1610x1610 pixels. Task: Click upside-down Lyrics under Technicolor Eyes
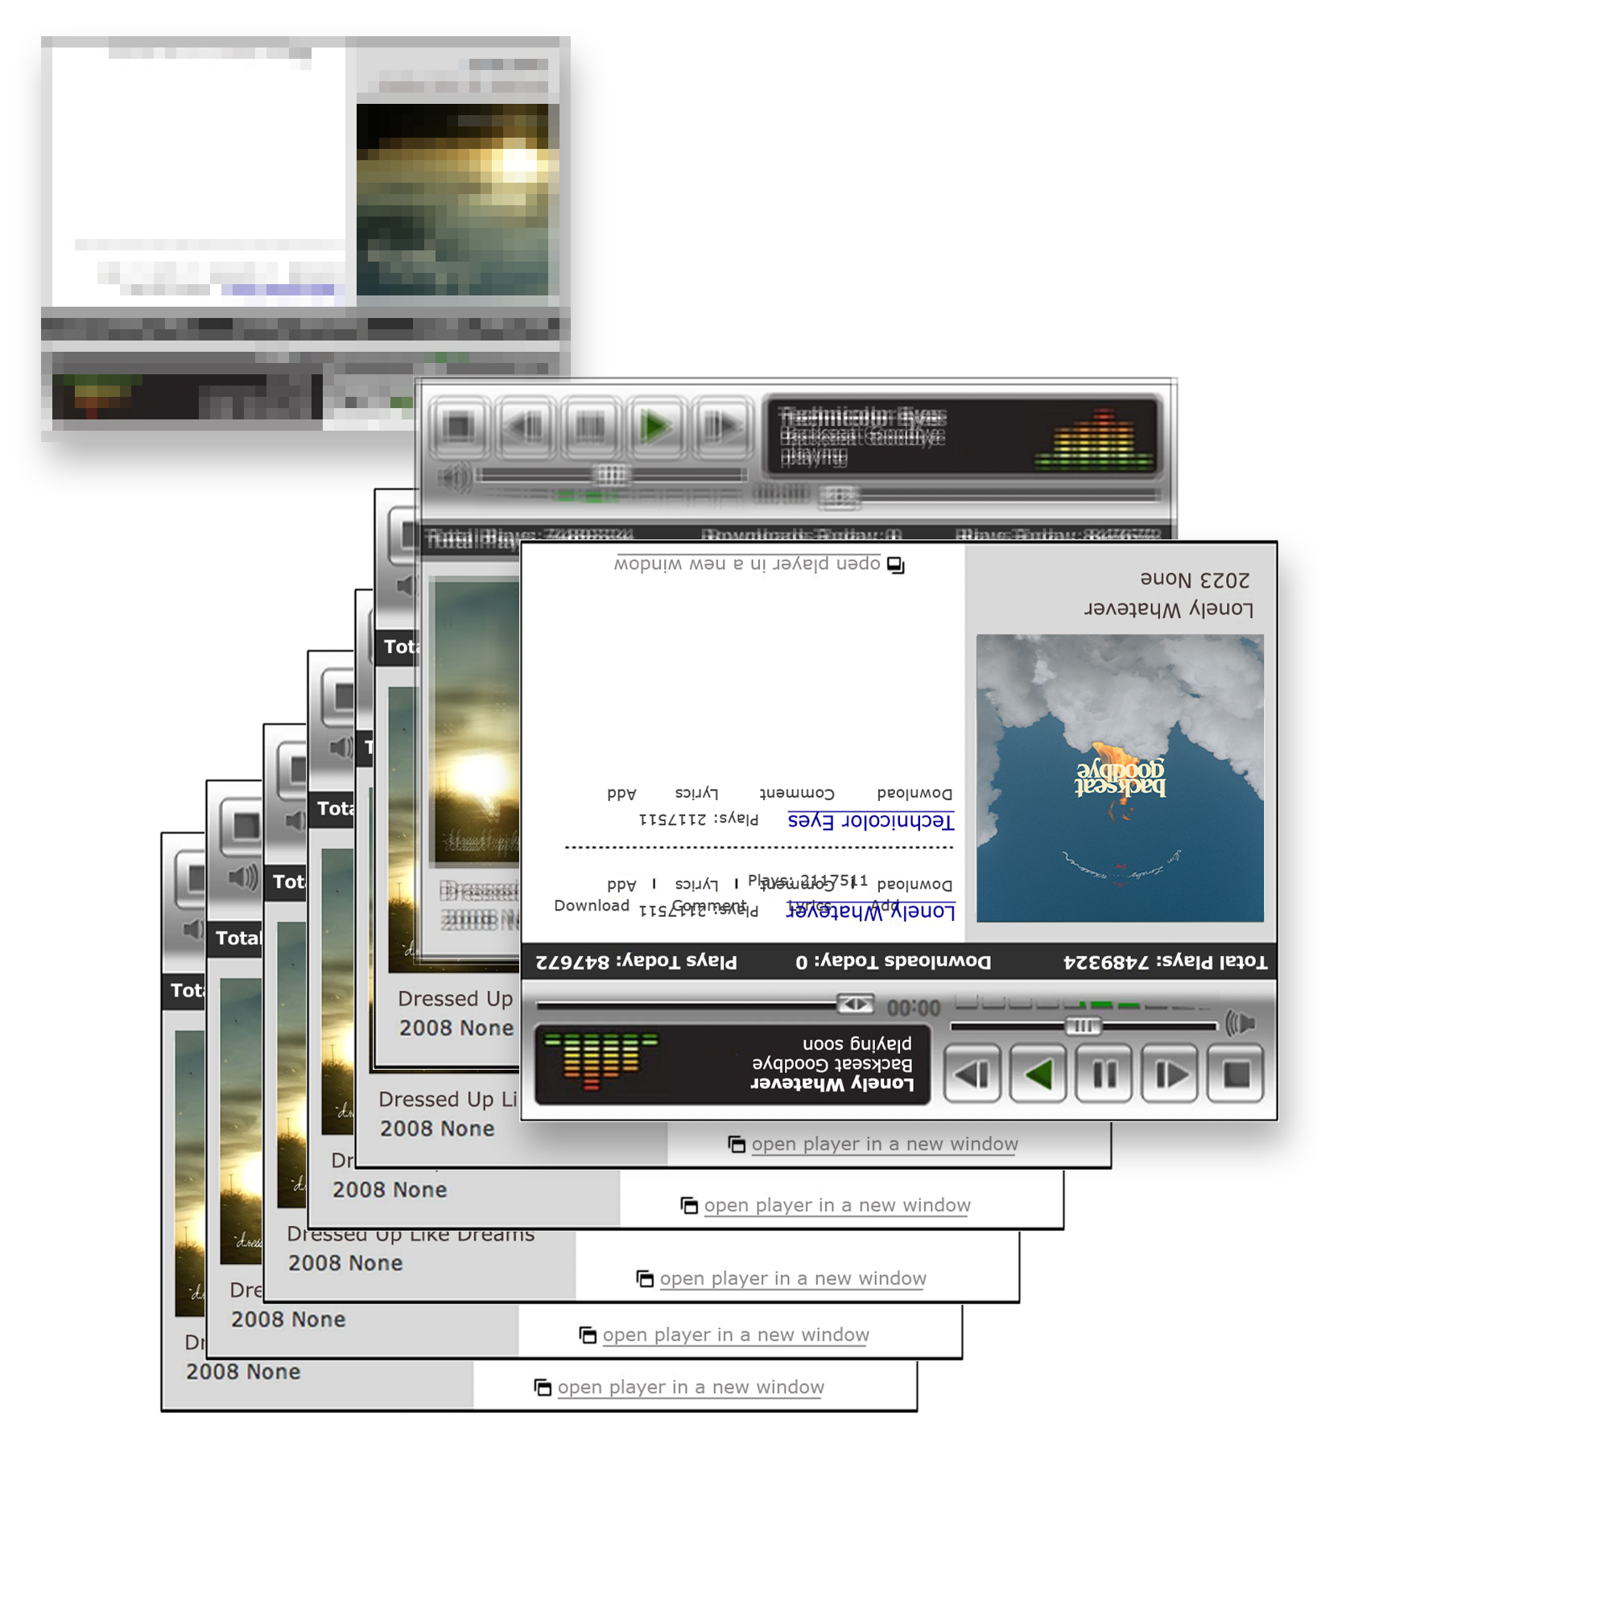pyautogui.click(x=696, y=794)
